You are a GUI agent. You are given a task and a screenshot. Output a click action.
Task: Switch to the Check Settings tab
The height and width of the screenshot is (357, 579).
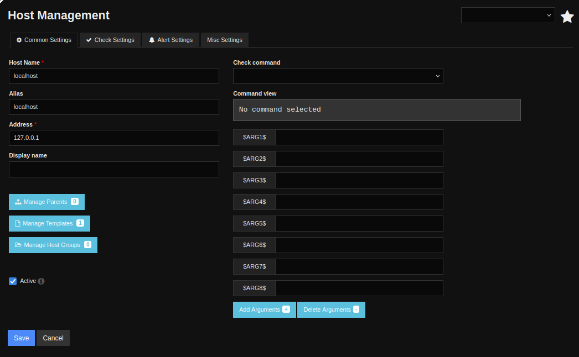click(110, 40)
